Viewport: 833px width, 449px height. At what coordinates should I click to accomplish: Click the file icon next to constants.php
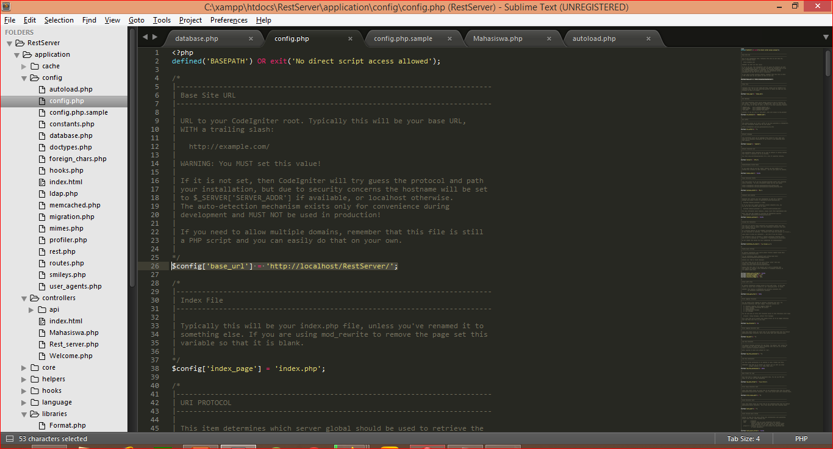(42, 124)
